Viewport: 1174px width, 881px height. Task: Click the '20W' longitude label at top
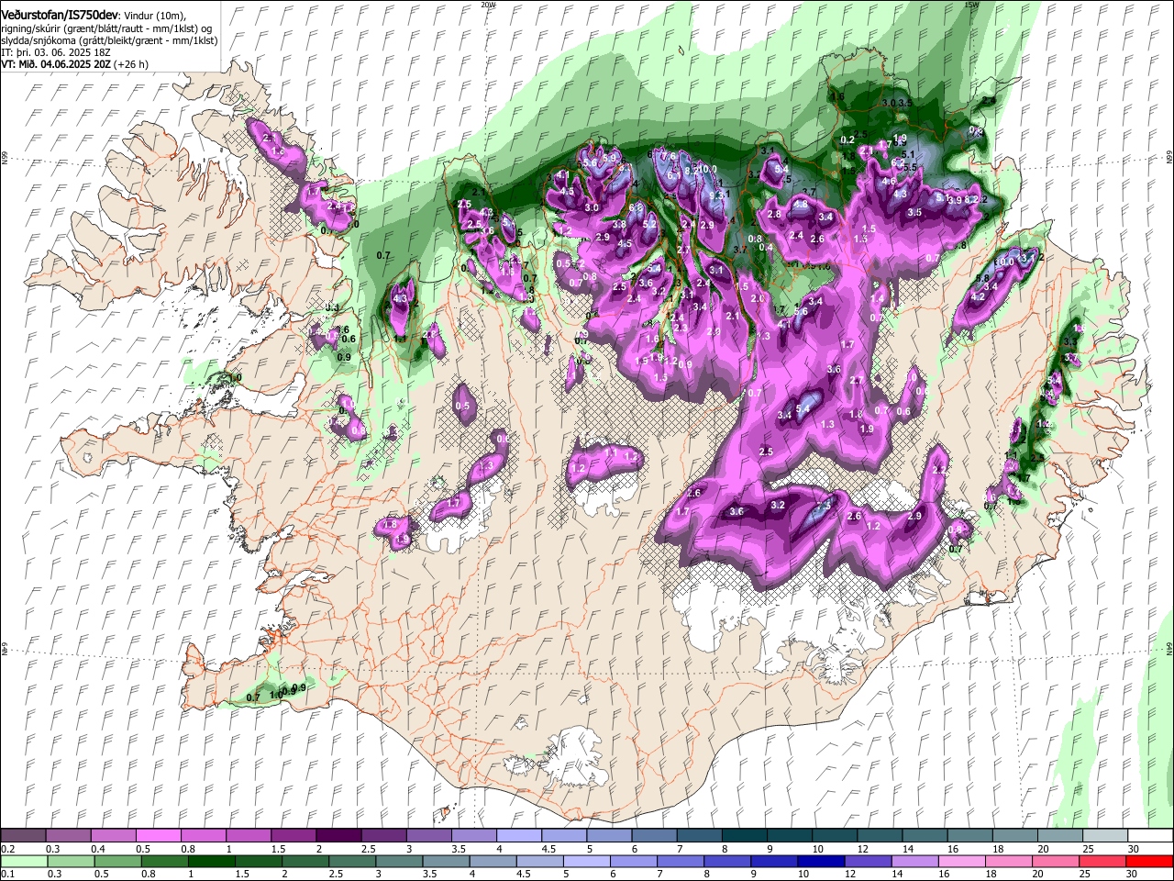[x=488, y=5]
